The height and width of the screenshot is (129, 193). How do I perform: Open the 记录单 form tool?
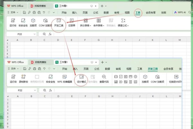(x=72, y=23)
